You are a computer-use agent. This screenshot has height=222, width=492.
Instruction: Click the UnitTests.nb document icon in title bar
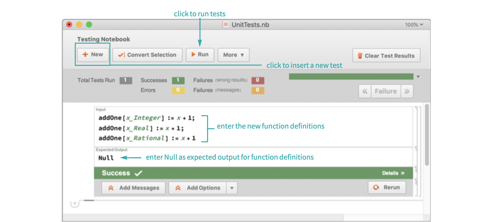tap(226, 25)
